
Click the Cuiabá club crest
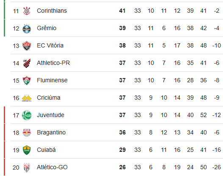[x=27, y=150]
